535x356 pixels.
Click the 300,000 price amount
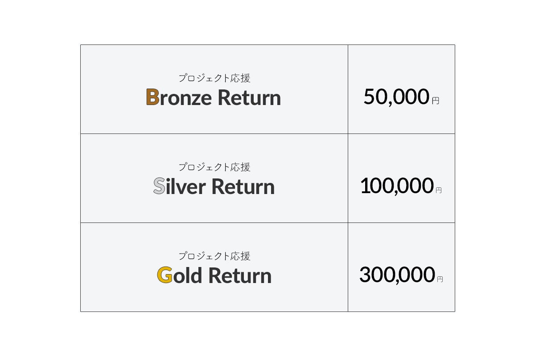[397, 275]
